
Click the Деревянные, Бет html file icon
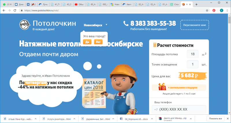83,118
